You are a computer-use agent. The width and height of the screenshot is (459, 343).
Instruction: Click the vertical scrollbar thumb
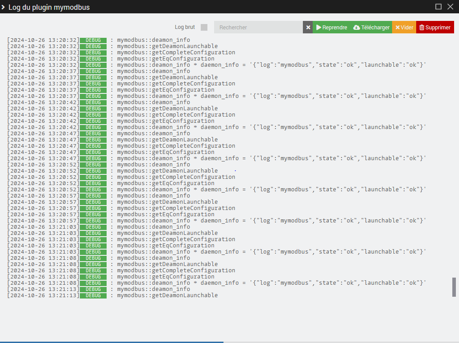coord(454,287)
